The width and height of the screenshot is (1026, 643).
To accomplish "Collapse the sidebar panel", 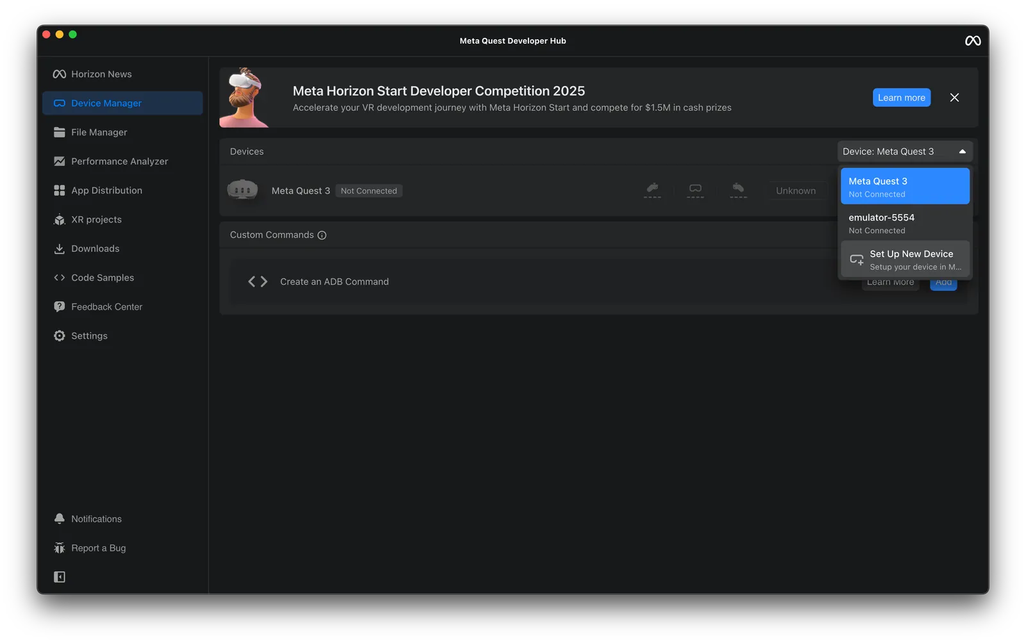I will coord(60,577).
